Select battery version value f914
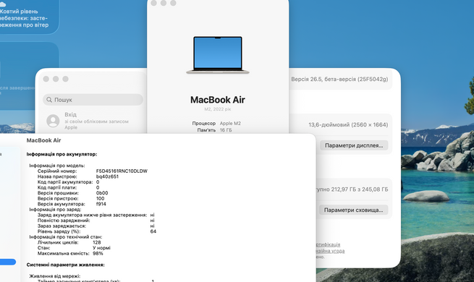474x282 pixels. [x=101, y=204]
